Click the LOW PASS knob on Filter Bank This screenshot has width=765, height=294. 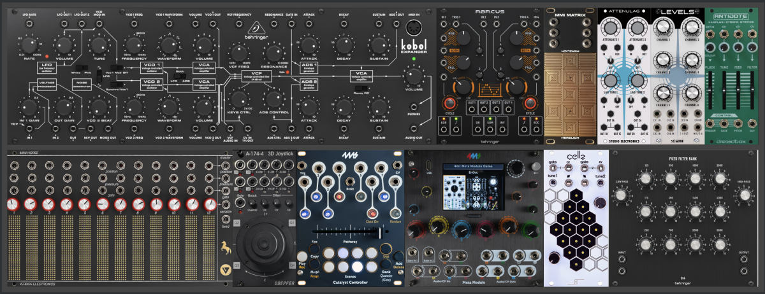[620, 195]
